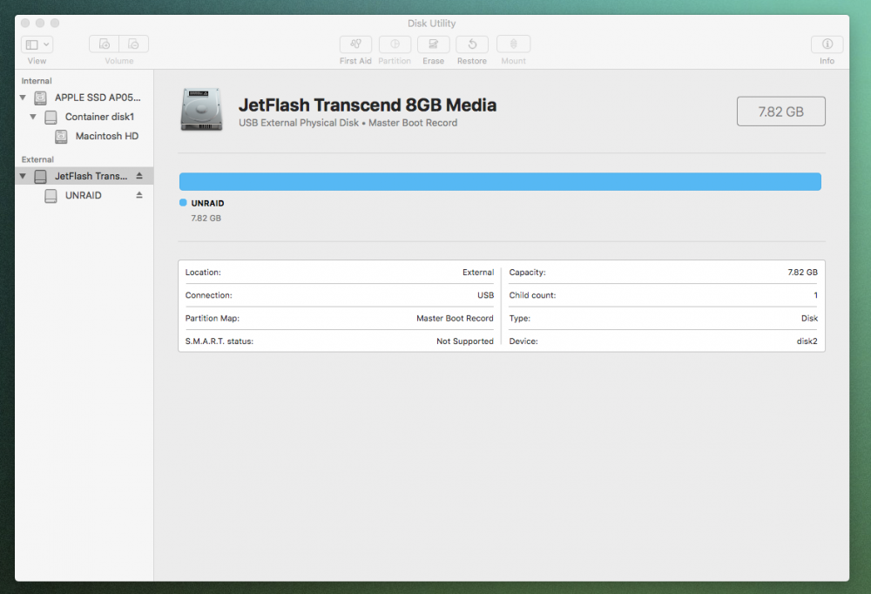Image resolution: width=871 pixels, height=594 pixels.
Task: Click the remove Volume toolbar icon
Action: [134, 44]
